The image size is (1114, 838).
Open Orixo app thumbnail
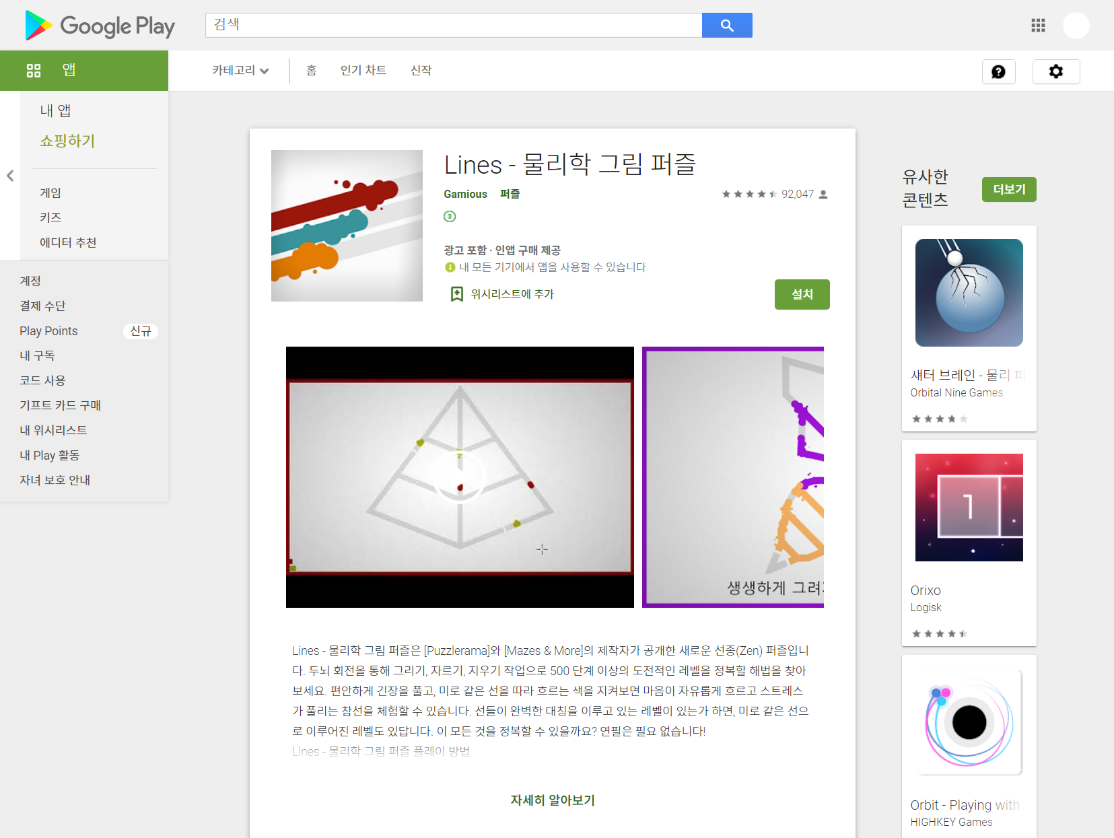(x=969, y=508)
